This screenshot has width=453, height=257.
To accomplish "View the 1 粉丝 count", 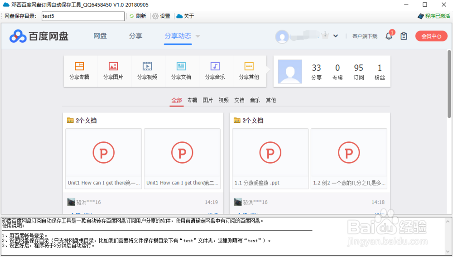I will 380,72.
